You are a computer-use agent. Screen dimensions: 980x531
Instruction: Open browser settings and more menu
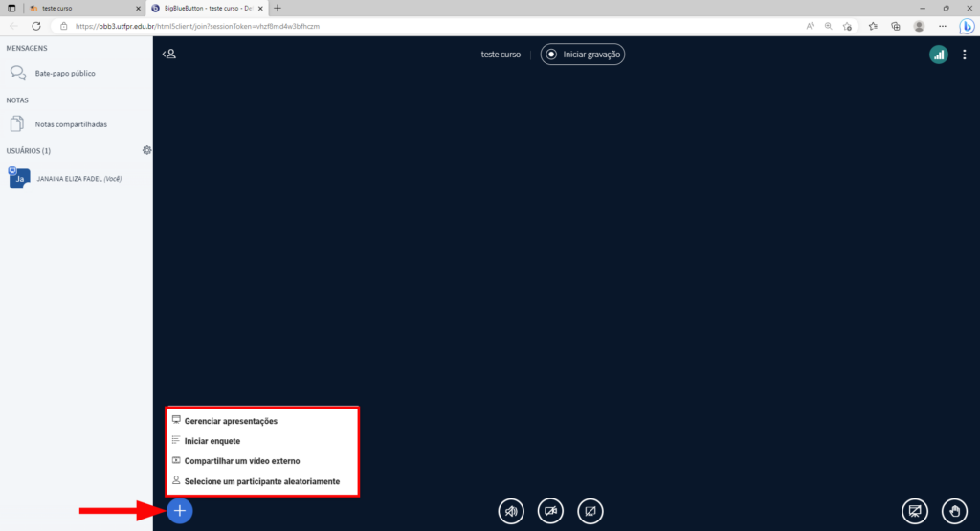pyautogui.click(x=943, y=26)
